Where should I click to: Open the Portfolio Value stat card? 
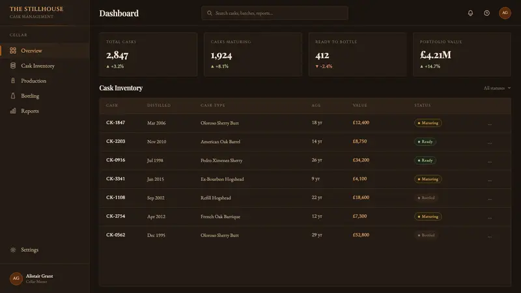coord(462,55)
